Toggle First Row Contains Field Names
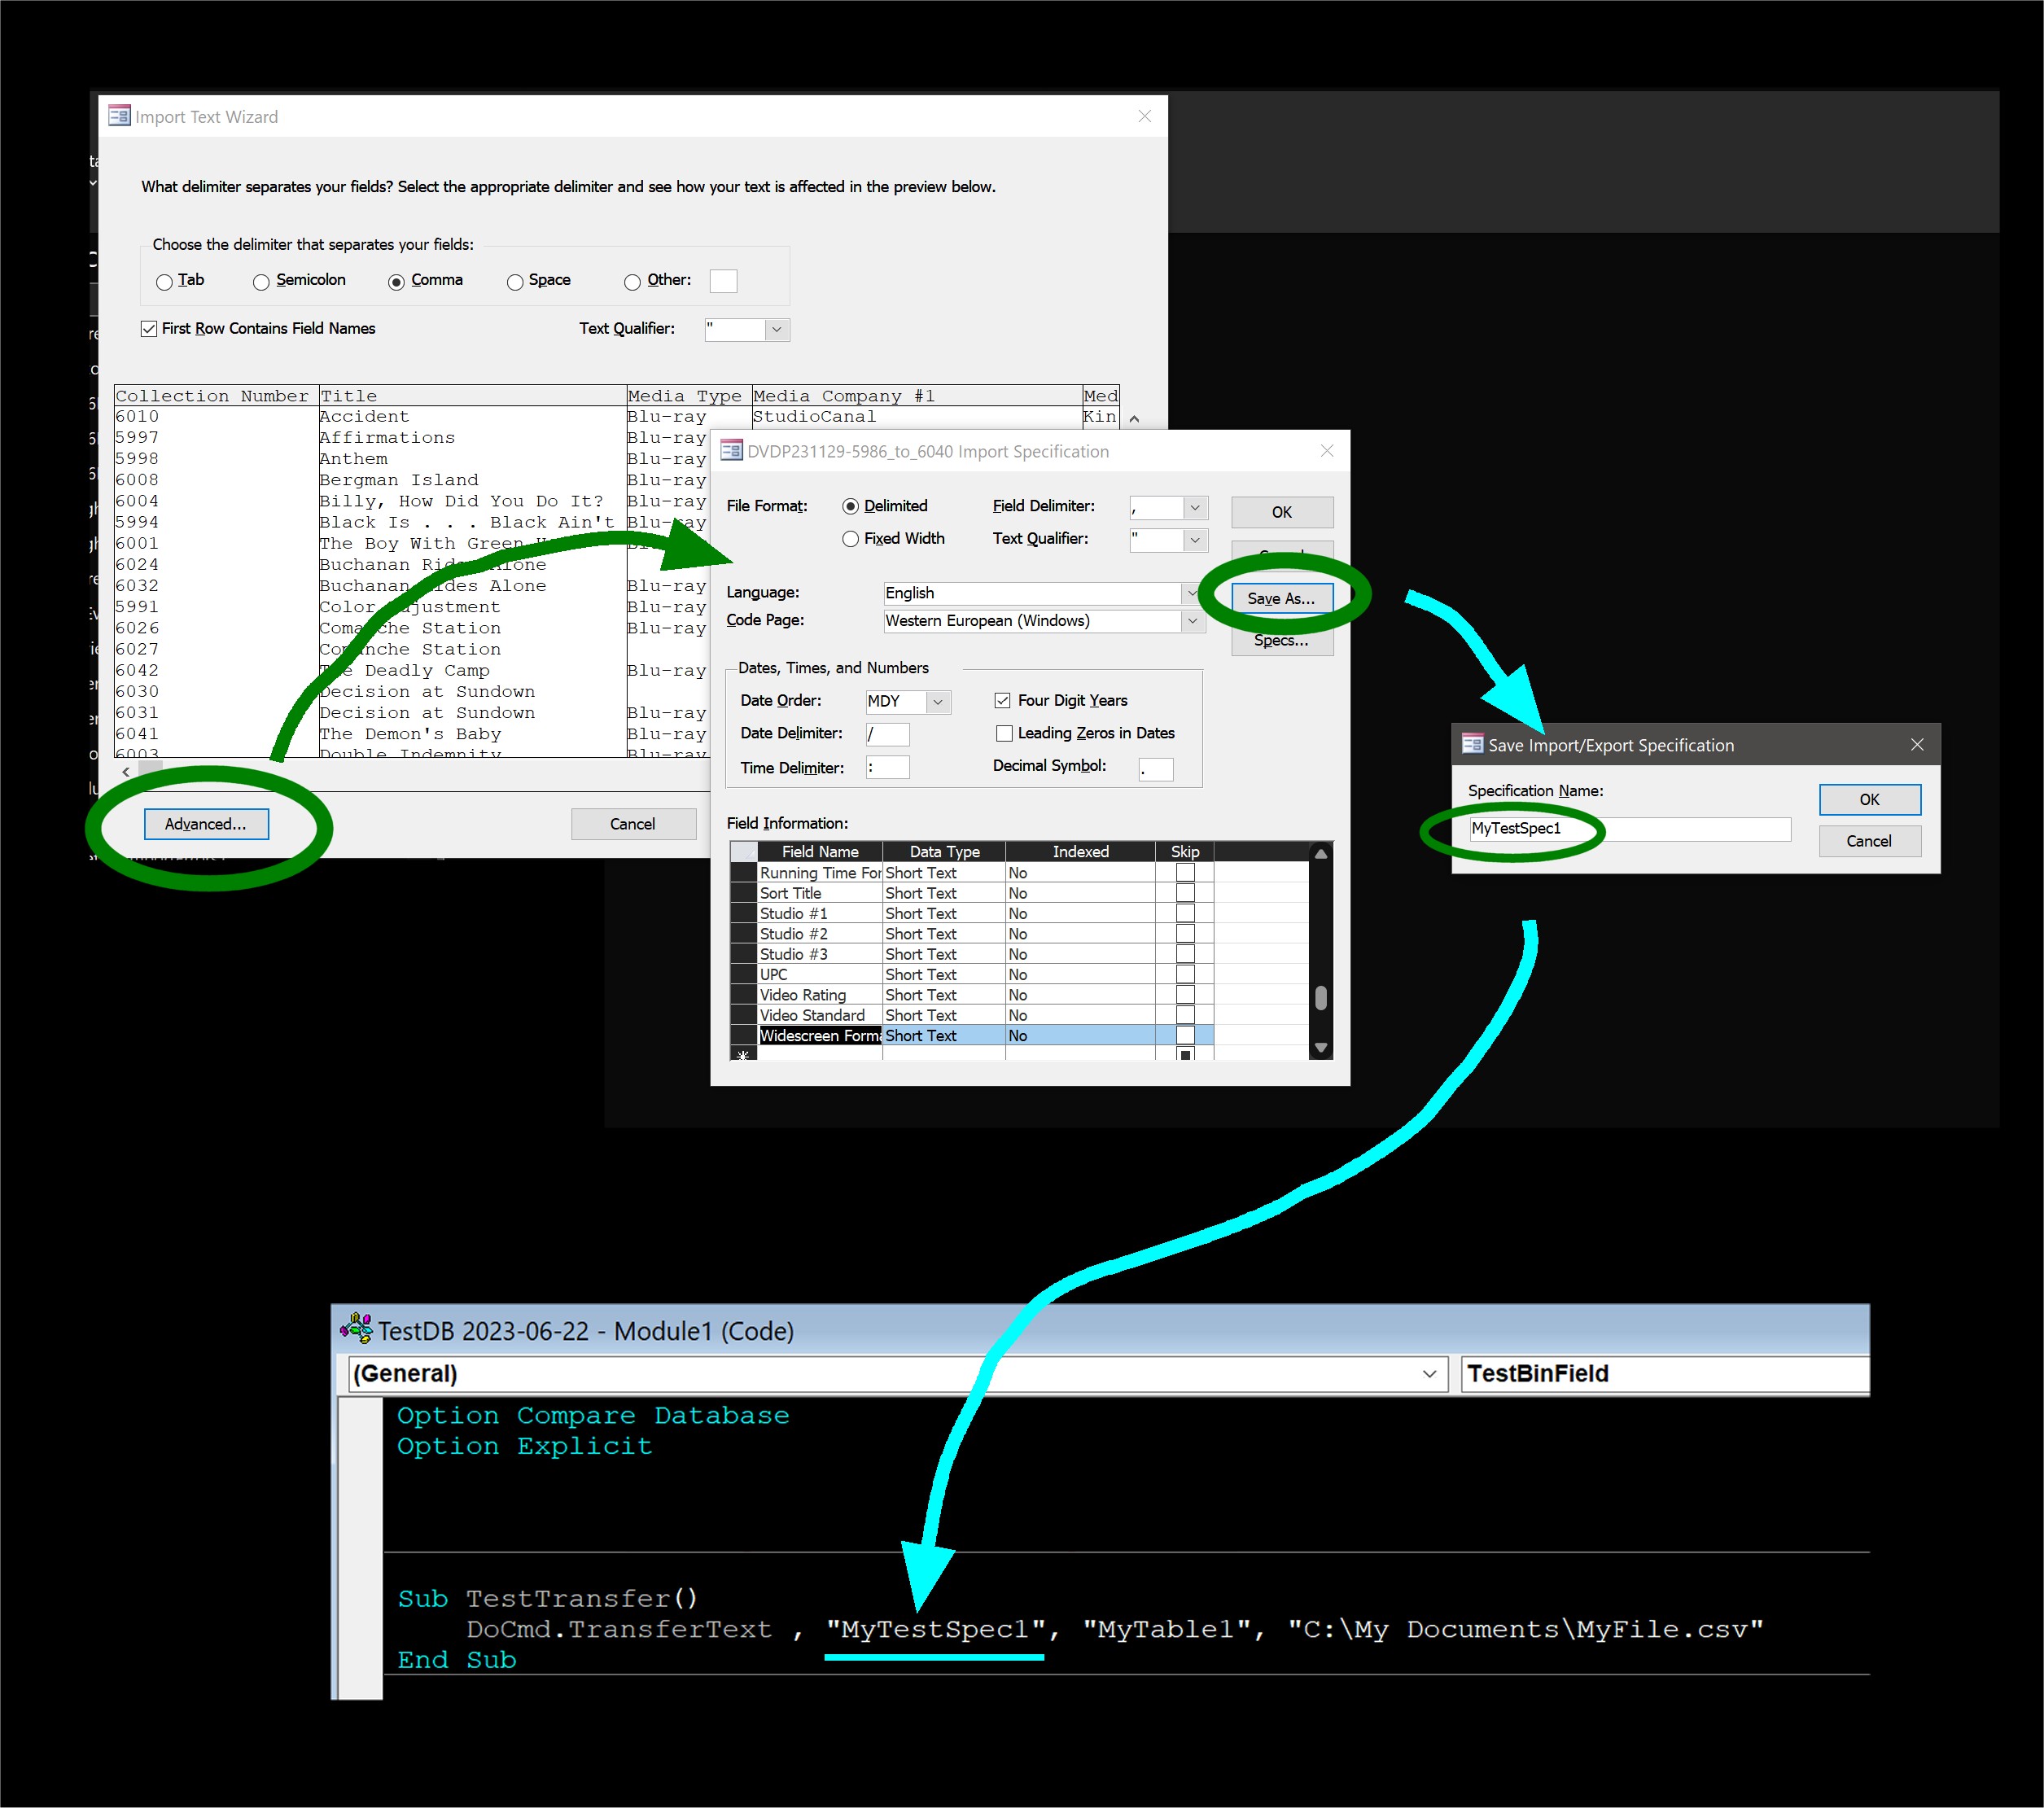 (149, 329)
